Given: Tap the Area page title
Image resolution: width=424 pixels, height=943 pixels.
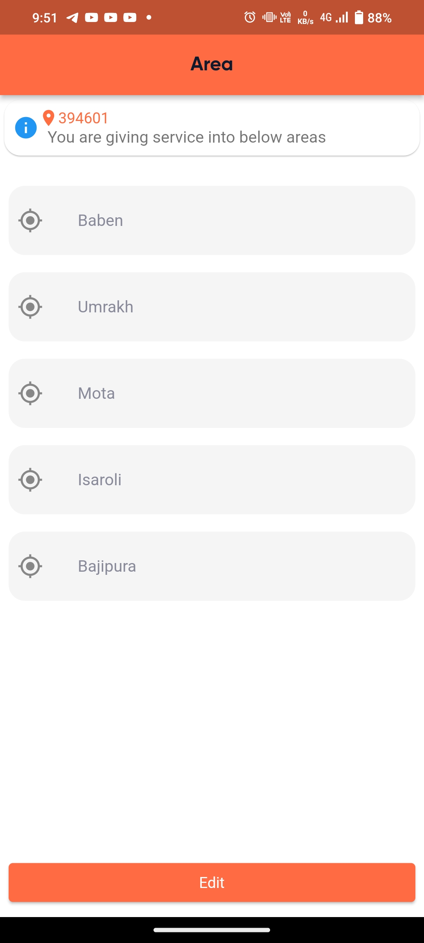Looking at the screenshot, I should click(212, 64).
